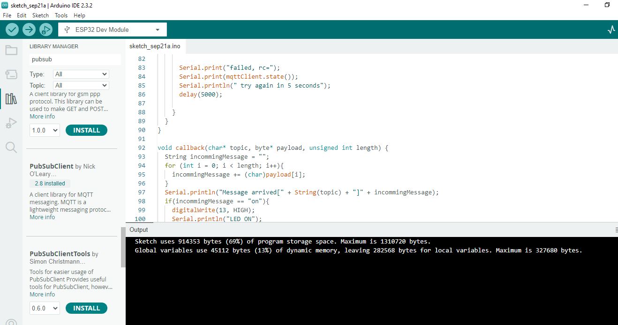The image size is (618, 325).
Task: Start debugging with the Debug button
Action: [46, 30]
